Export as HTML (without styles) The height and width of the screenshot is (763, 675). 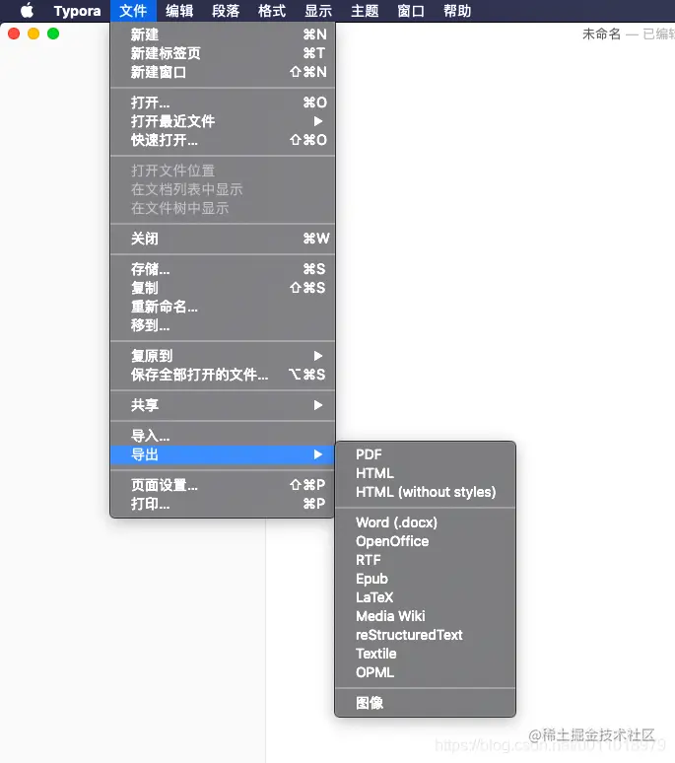coord(425,492)
